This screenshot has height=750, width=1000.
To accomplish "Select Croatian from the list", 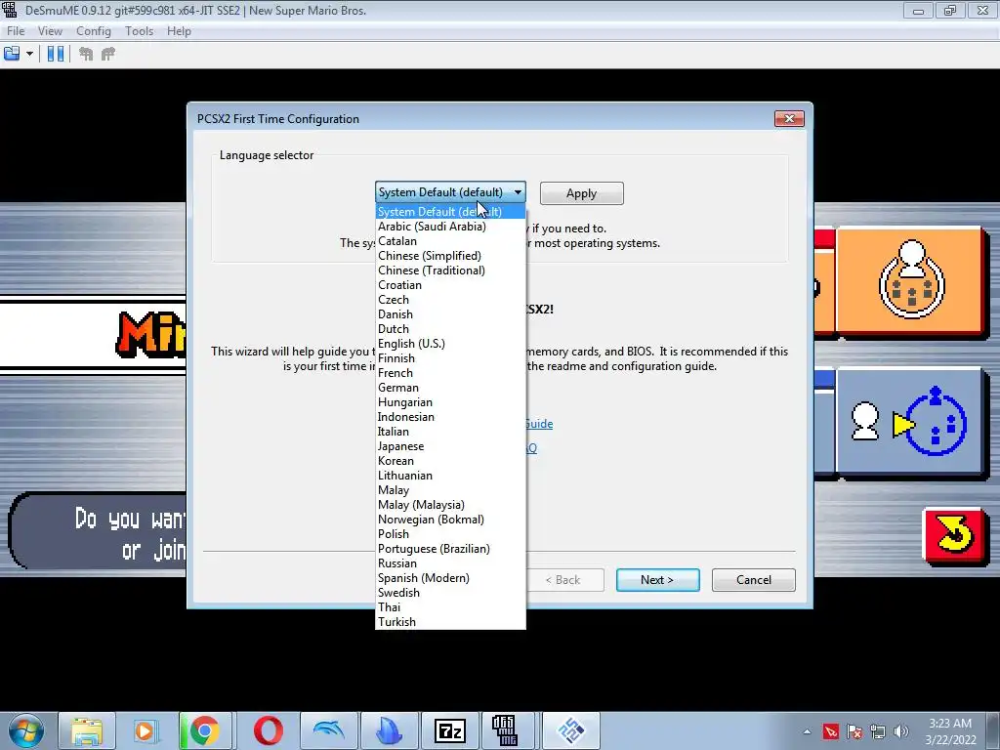I will [x=450, y=285].
